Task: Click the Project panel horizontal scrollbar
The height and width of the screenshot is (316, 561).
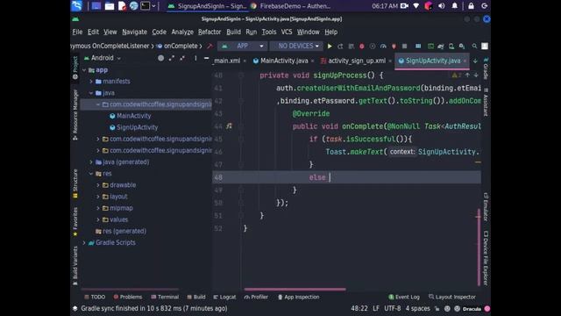Action: [130, 289]
